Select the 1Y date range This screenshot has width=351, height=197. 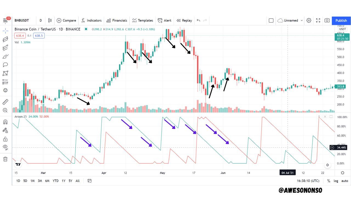pos(64,181)
